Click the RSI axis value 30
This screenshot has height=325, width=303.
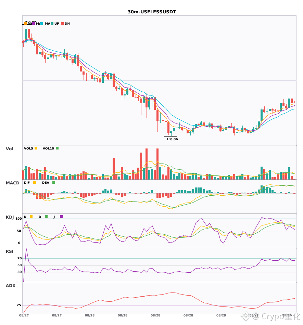click(20, 272)
